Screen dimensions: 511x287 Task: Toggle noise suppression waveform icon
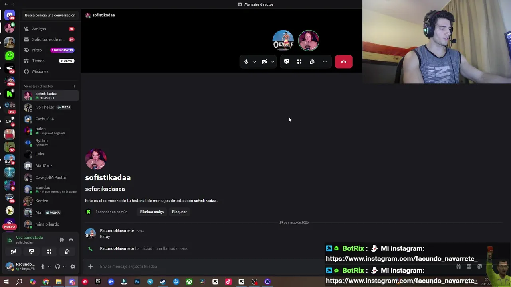(x=61, y=240)
